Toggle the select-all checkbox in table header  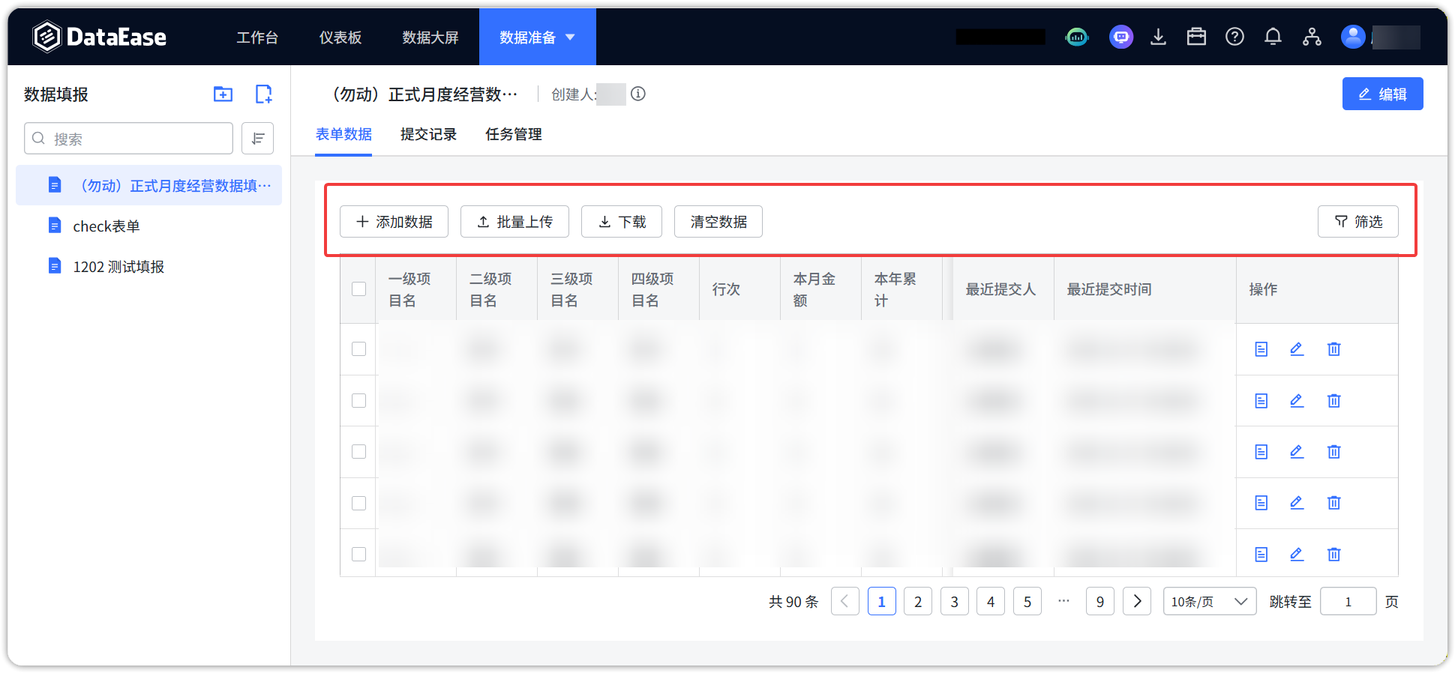tap(359, 289)
